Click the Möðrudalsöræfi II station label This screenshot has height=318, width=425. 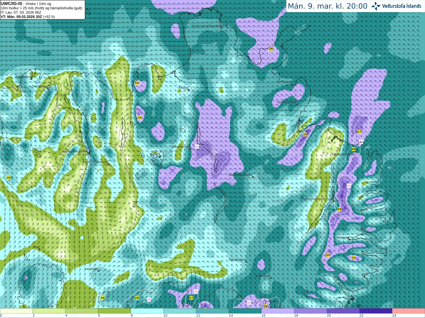[241, 175]
